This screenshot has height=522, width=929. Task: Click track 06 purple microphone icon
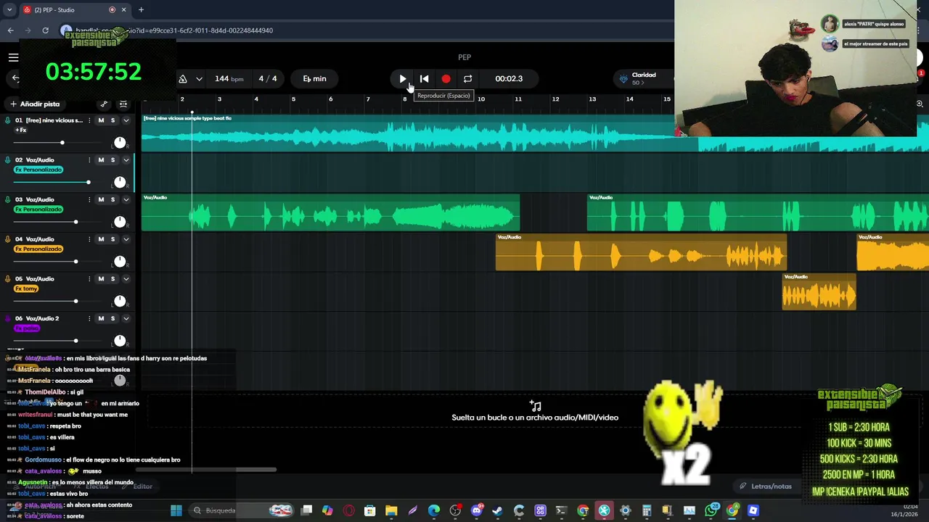[8, 318]
